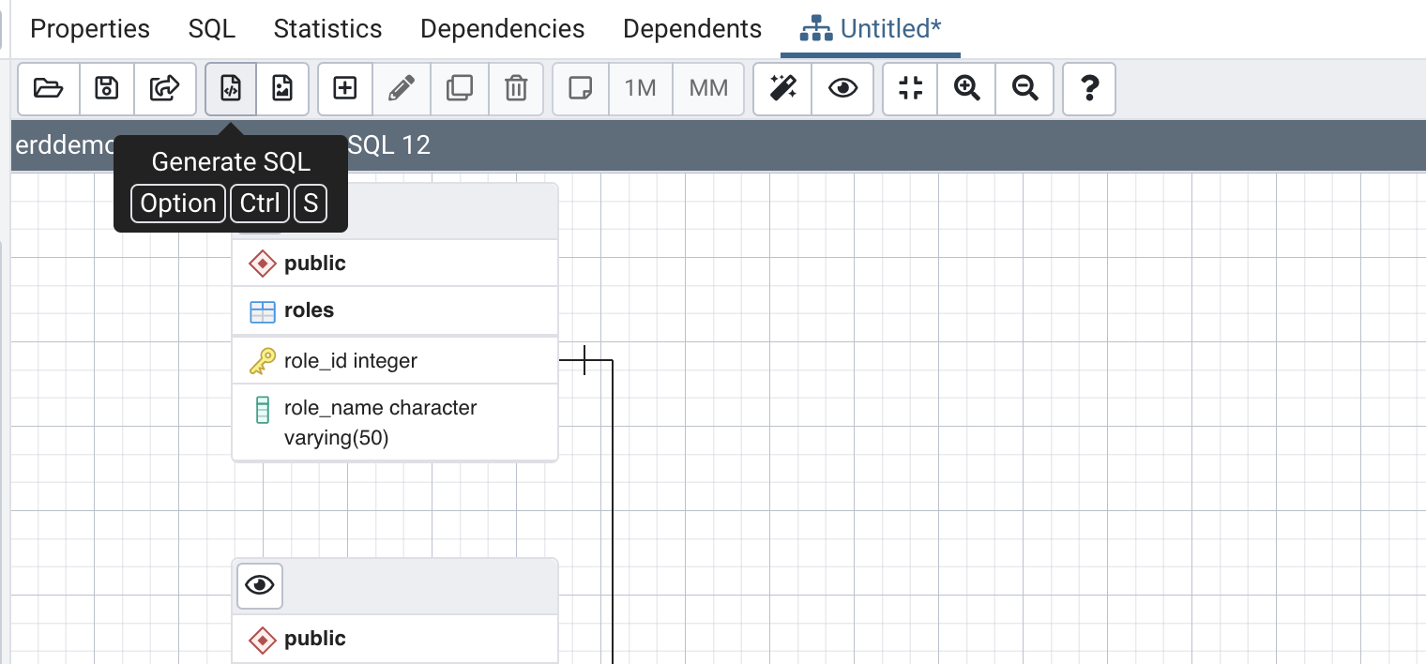Save the ERD project with the floppy disk icon
Image resolution: width=1426 pixels, height=664 pixels.
[107, 89]
